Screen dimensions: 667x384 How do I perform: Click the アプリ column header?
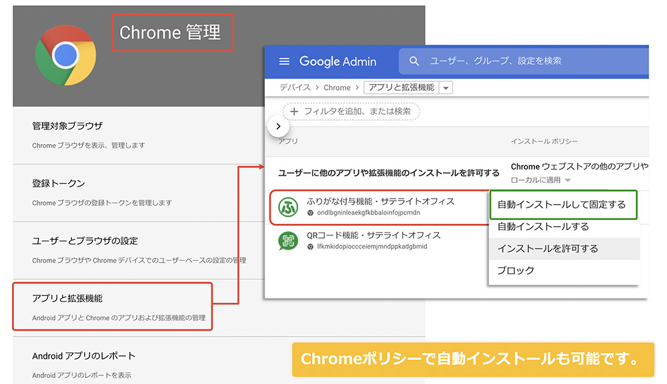point(288,141)
